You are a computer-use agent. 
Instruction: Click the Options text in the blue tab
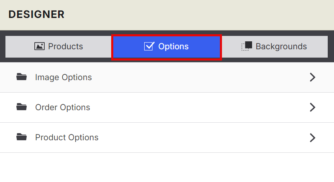point(173,46)
